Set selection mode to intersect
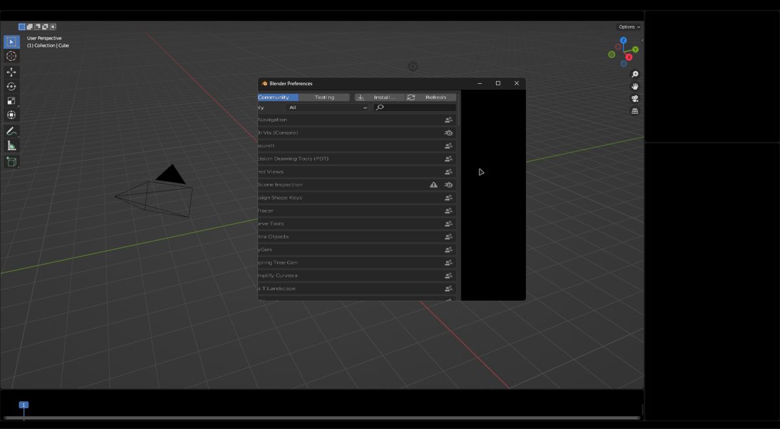The height and width of the screenshot is (429, 780). pyautogui.click(x=53, y=27)
